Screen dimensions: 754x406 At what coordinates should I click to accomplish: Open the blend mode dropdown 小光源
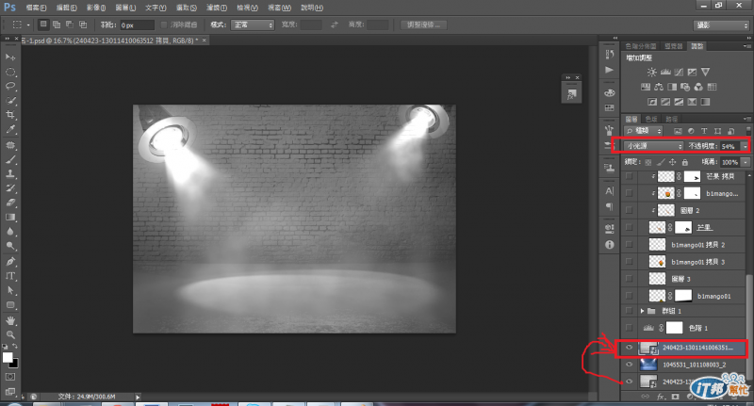[653, 146]
